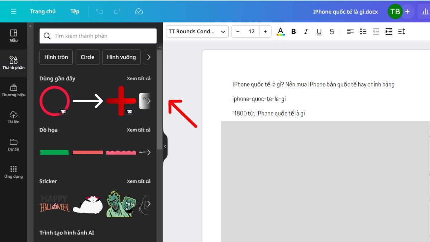Open the bulleted list option
Image resolution: width=430 pixels, height=242 pixels.
pyautogui.click(x=363, y=32)
